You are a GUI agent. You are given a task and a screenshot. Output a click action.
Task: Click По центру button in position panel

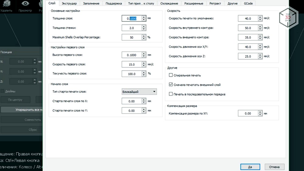(15, 99)
